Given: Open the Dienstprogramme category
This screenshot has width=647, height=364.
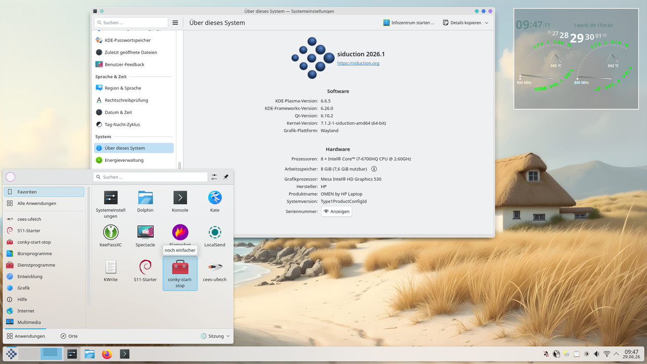Looking at the screenshot, I should coord(44,265).
